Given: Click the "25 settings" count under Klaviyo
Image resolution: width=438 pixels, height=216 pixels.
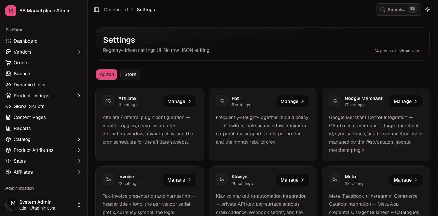Looking at the screenshot, I should [x=242, y=184].
